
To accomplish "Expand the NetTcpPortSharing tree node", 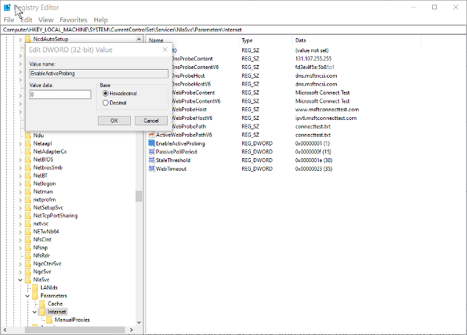I will (20, 216).
